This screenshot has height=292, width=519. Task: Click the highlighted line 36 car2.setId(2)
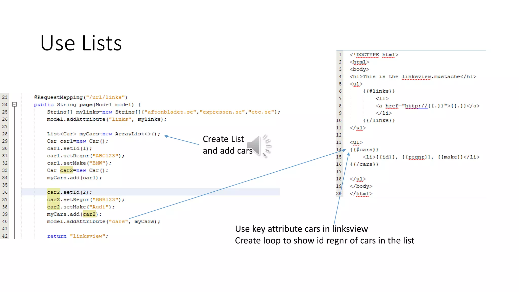click(69, 192)
